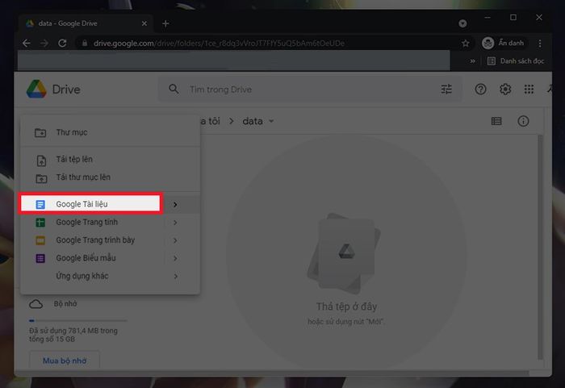This screenshot has width=565, height=388.
Task: Switch to list layout view icon
Action: coord(496,121)
